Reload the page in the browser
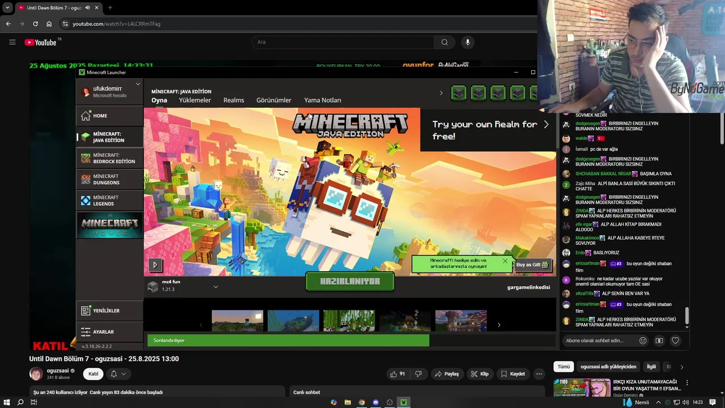This screenshot has width=725, height=408. pos(35,24)
